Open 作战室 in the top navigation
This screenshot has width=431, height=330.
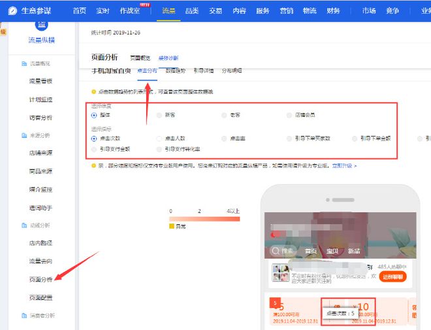[130, 11]
